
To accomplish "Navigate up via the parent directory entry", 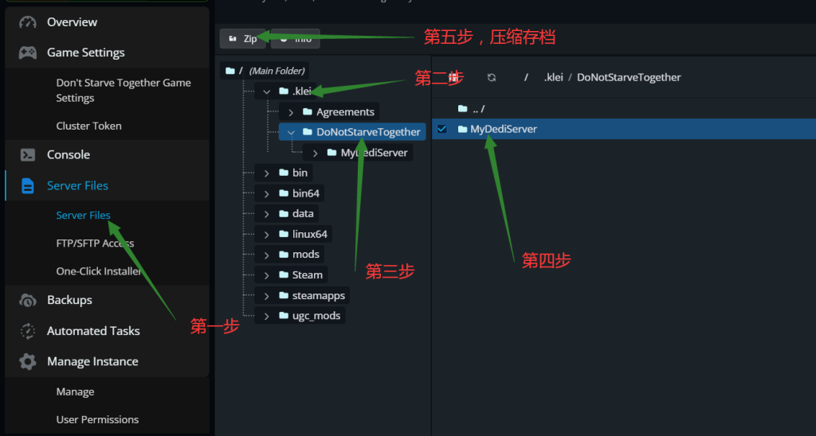I will point(477,108).
